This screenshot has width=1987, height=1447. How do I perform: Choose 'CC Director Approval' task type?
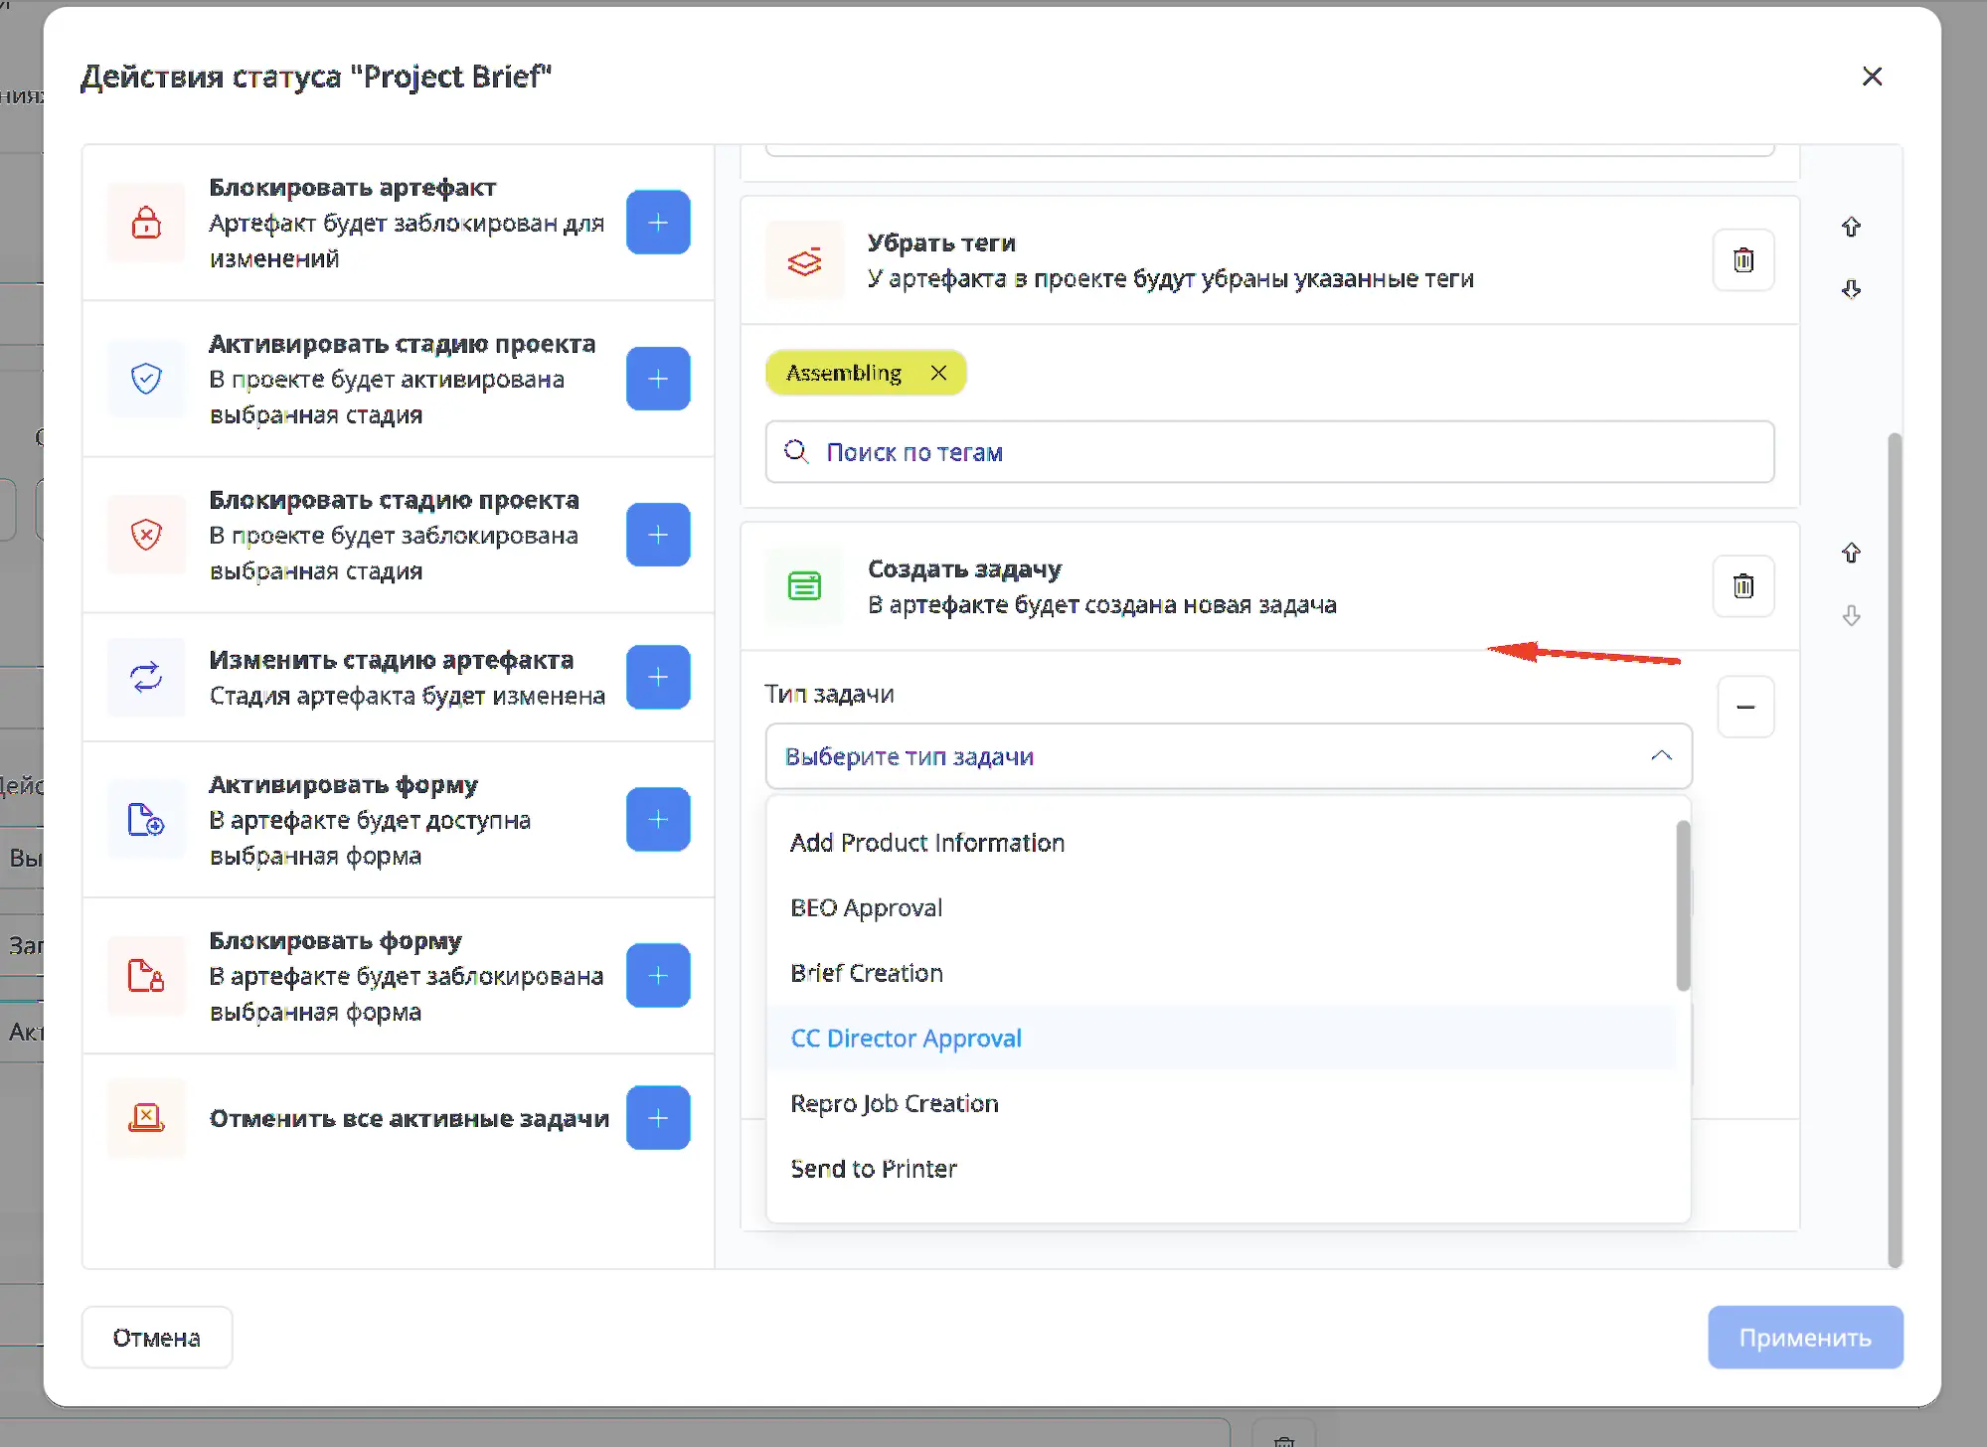point(906,1039)
